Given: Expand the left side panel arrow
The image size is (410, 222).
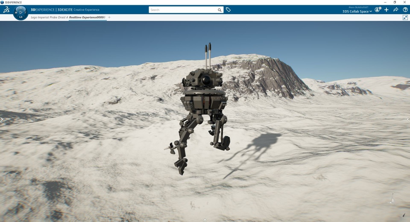Looking at the screenshot, I should [2, 119].
